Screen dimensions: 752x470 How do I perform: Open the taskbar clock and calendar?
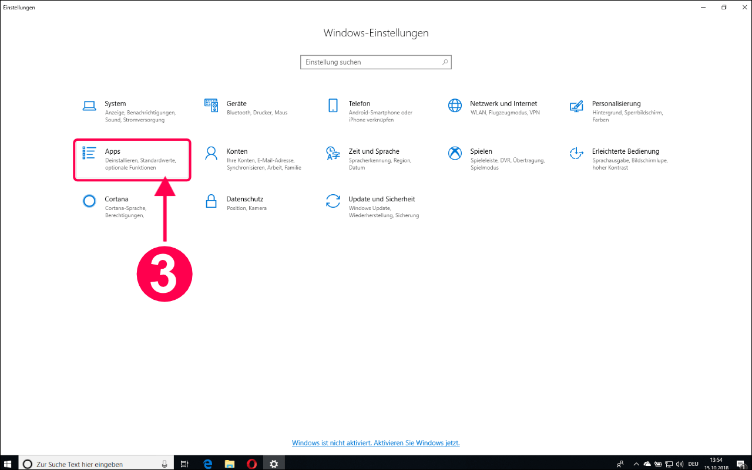point(716,464)
